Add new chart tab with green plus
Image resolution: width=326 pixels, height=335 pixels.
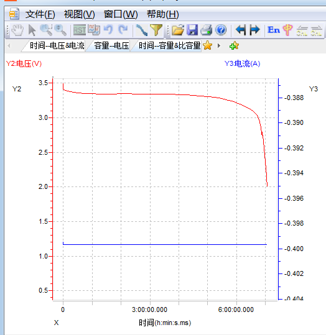click(x=234, y=46)
